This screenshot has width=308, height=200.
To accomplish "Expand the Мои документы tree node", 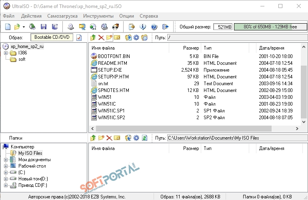I will coord(6,160).
